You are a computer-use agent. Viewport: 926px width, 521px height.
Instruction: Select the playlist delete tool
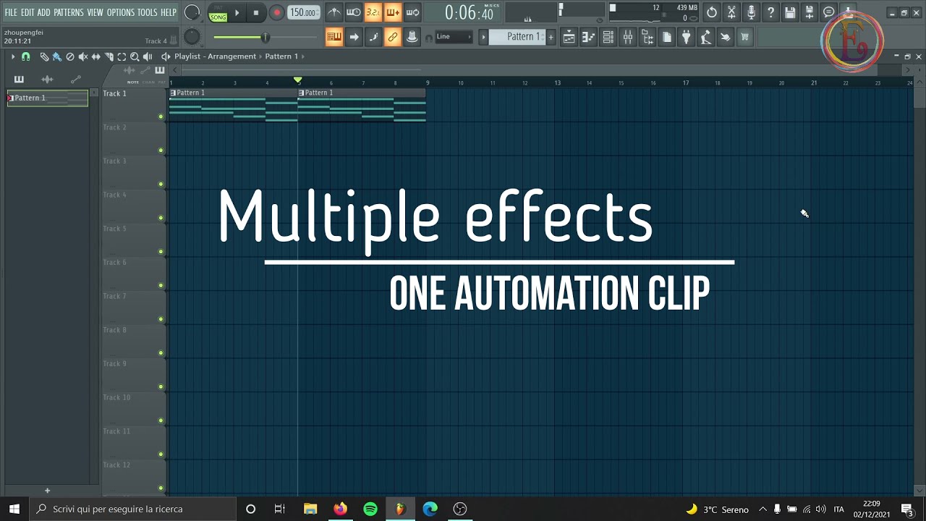(x=70, y=56)
